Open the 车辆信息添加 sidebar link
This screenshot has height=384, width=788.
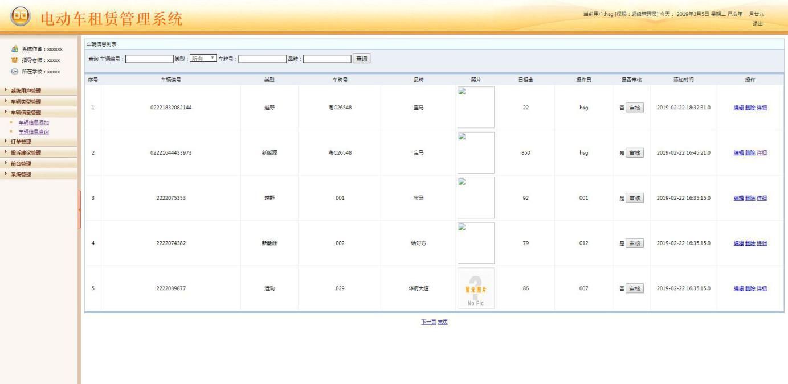pyautogui.click(x=34, y=122)
